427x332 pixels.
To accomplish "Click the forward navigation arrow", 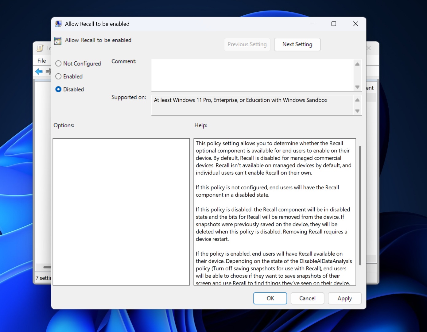I will 49,71.
